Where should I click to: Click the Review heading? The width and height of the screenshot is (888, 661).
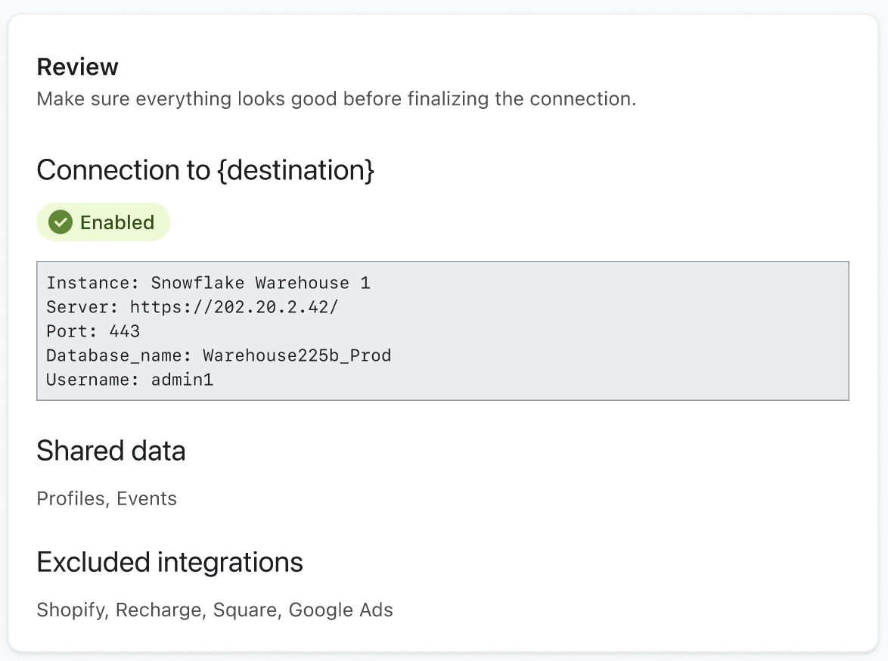click(77, 67)
